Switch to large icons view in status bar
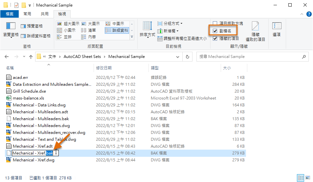313x182 pixels. coord(308,178)
